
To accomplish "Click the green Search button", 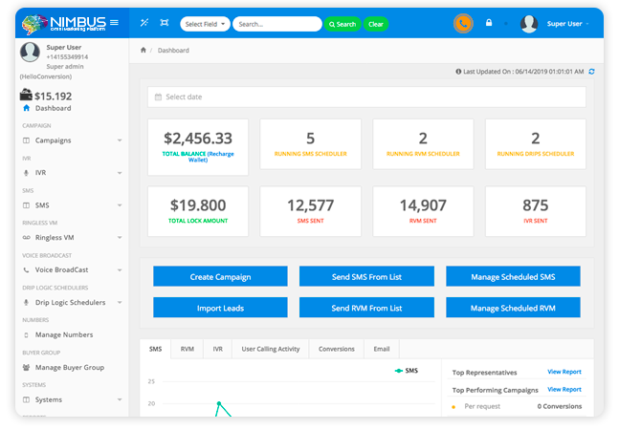I will (343, 24).
